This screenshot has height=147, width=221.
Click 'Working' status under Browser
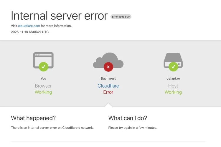[x=43, y=92]
